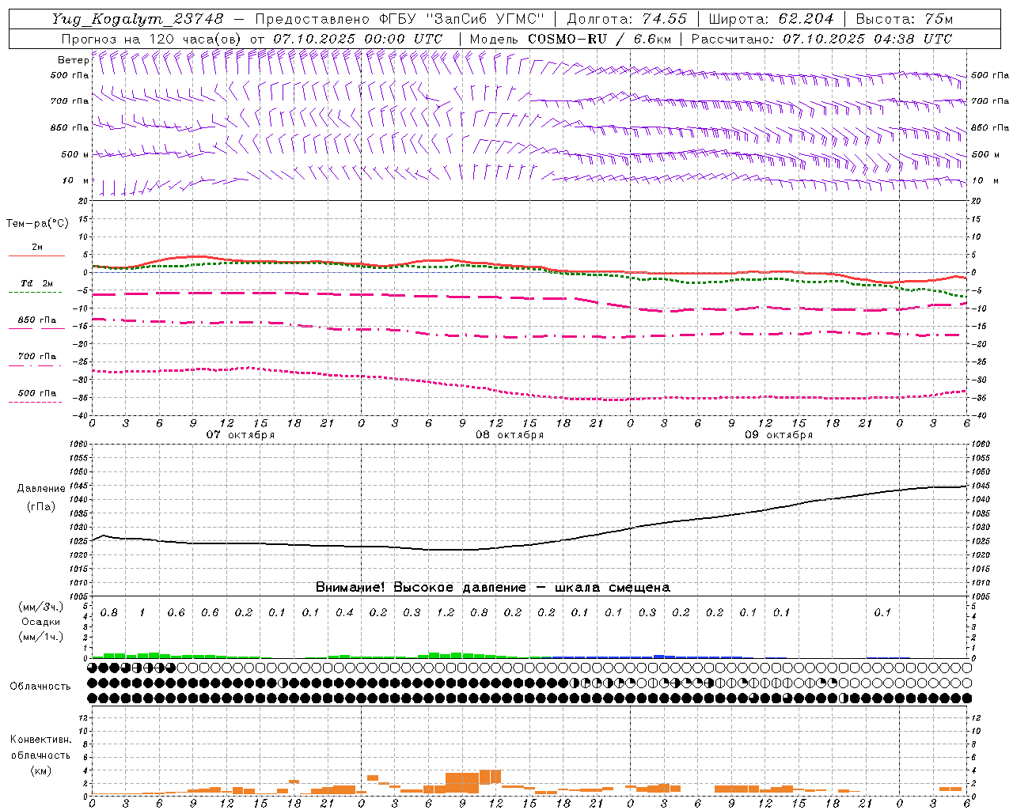Click the Конвективн. label of convective cloud panel

click(41, 740)
